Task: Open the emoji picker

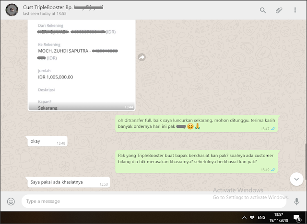Action: point(11,202)
